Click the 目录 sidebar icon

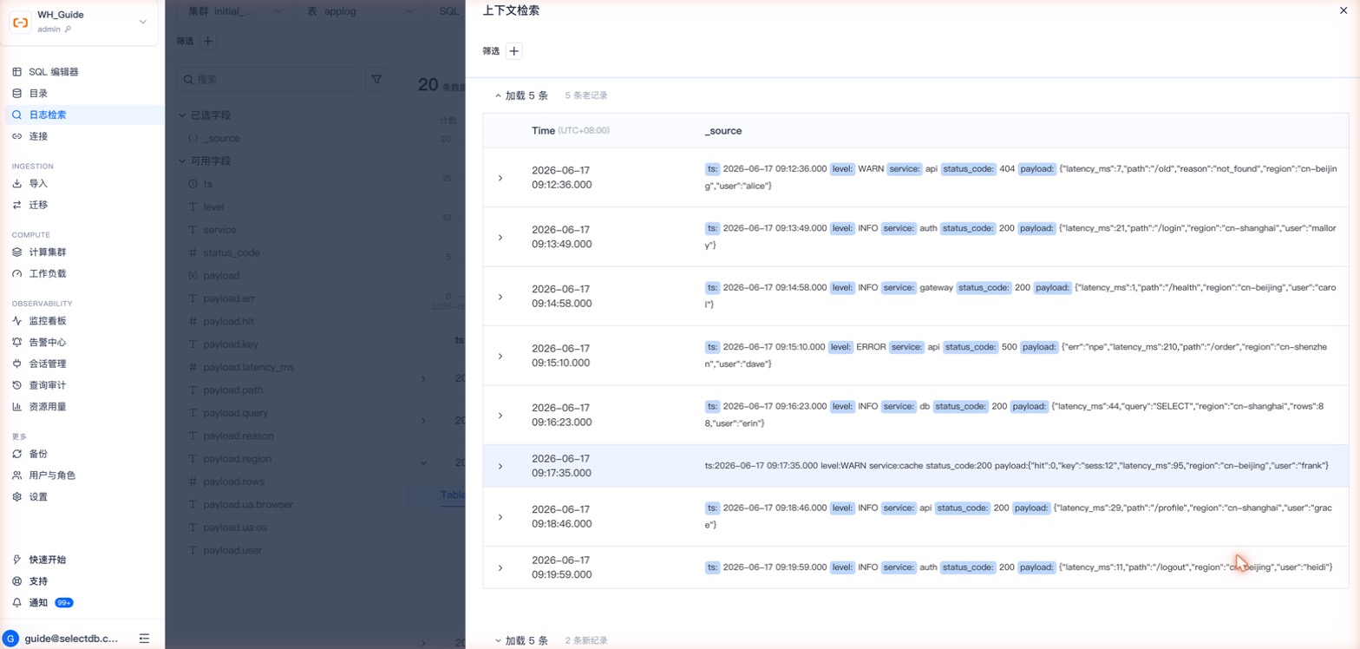17,94
